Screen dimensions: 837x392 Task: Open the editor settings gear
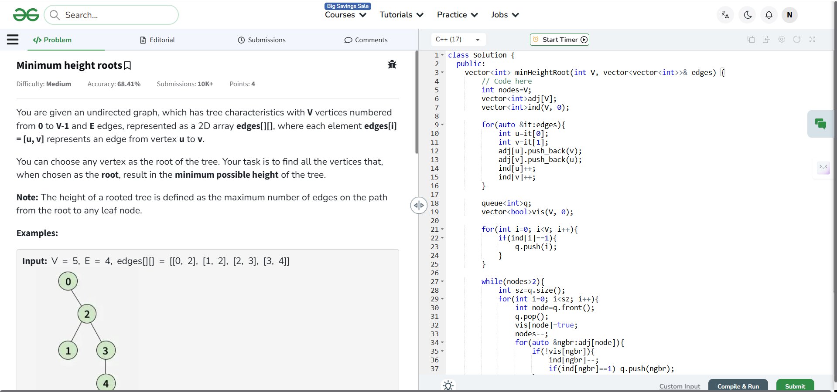pyautogui.click(x=782, y=39)
